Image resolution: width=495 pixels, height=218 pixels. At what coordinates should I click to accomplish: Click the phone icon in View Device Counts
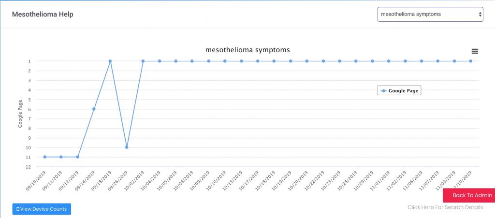(18, 209)
